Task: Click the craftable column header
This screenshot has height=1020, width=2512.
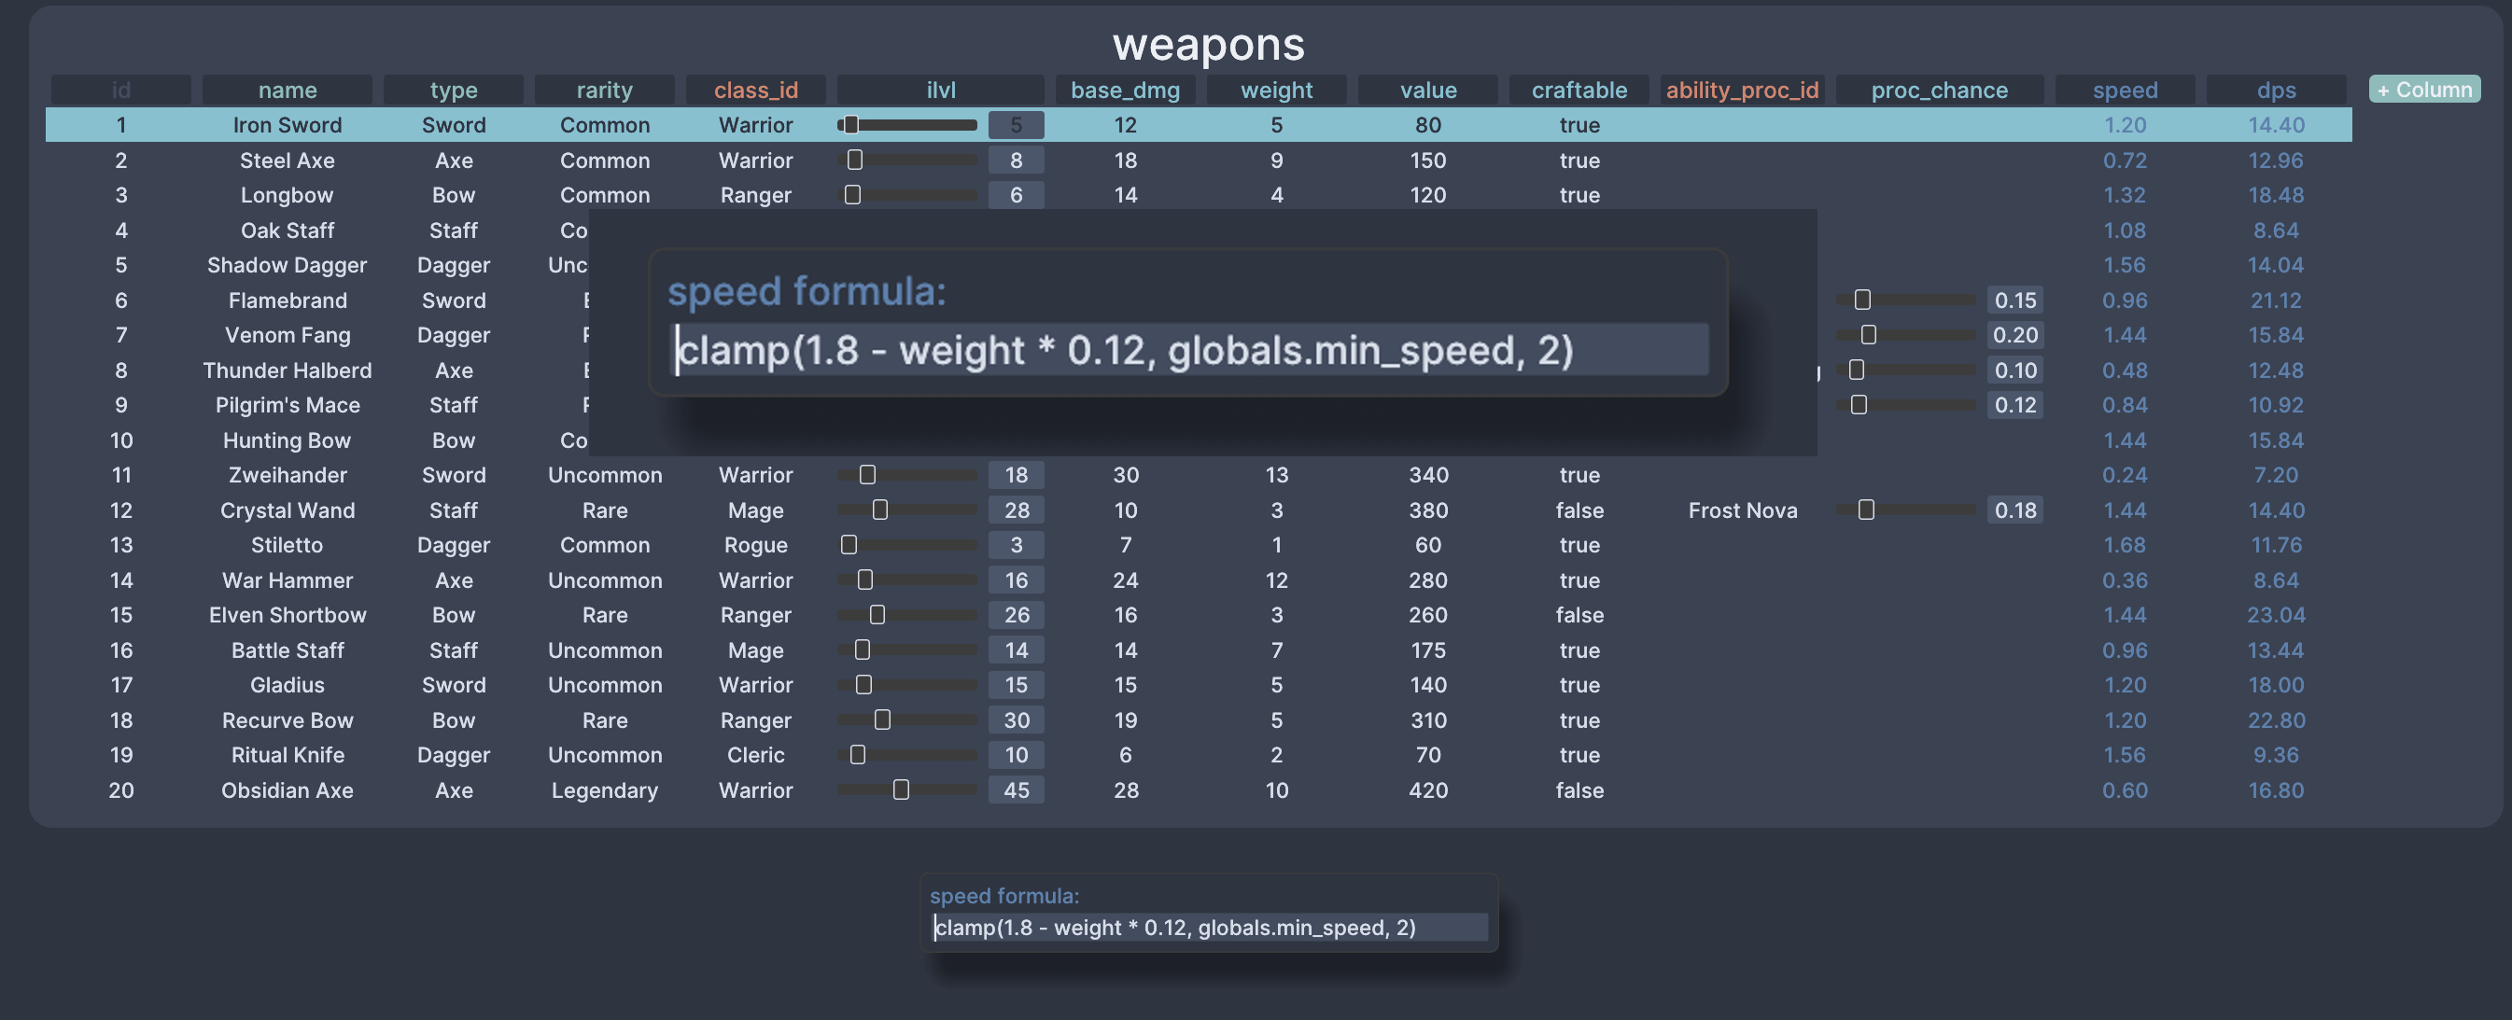Action: (x=1579, y=89)
